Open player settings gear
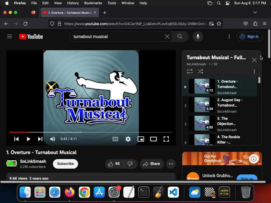The image size is (271, 203). click(x=128, y=139)
